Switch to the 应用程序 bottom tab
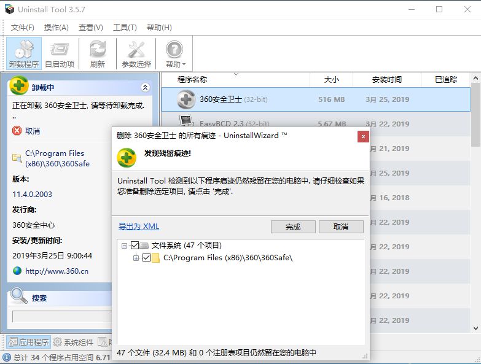 [28, 342]
